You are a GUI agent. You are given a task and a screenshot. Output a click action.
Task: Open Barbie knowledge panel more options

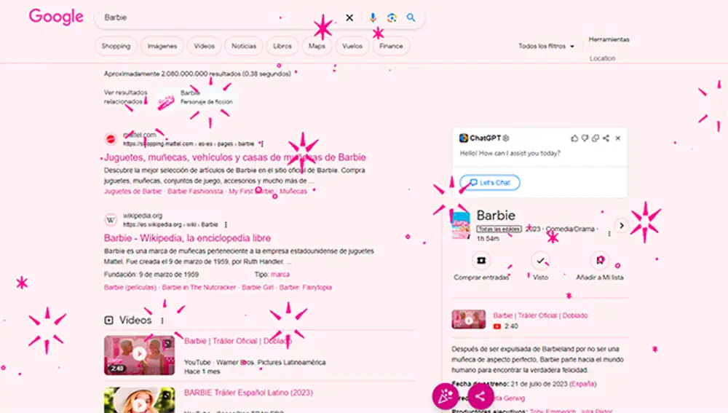(x=609, y=234)
